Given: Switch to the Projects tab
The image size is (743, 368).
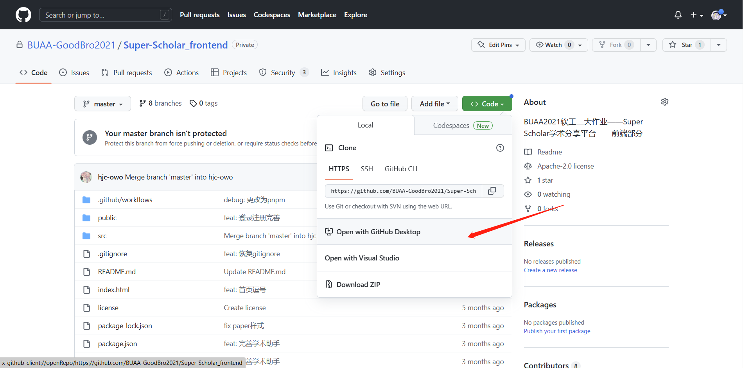Looking at the screenshot, I should click(229, 73).
